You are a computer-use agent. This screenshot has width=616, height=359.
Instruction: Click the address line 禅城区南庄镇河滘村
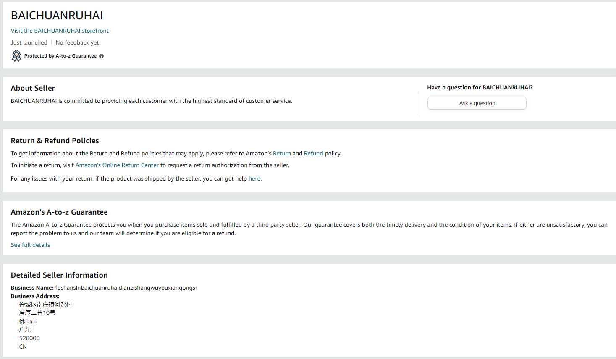point(45,304)
